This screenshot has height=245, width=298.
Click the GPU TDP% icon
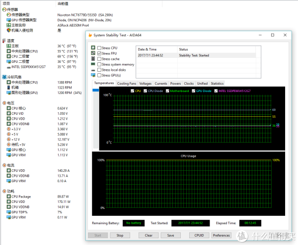click(x=8, y=212)
